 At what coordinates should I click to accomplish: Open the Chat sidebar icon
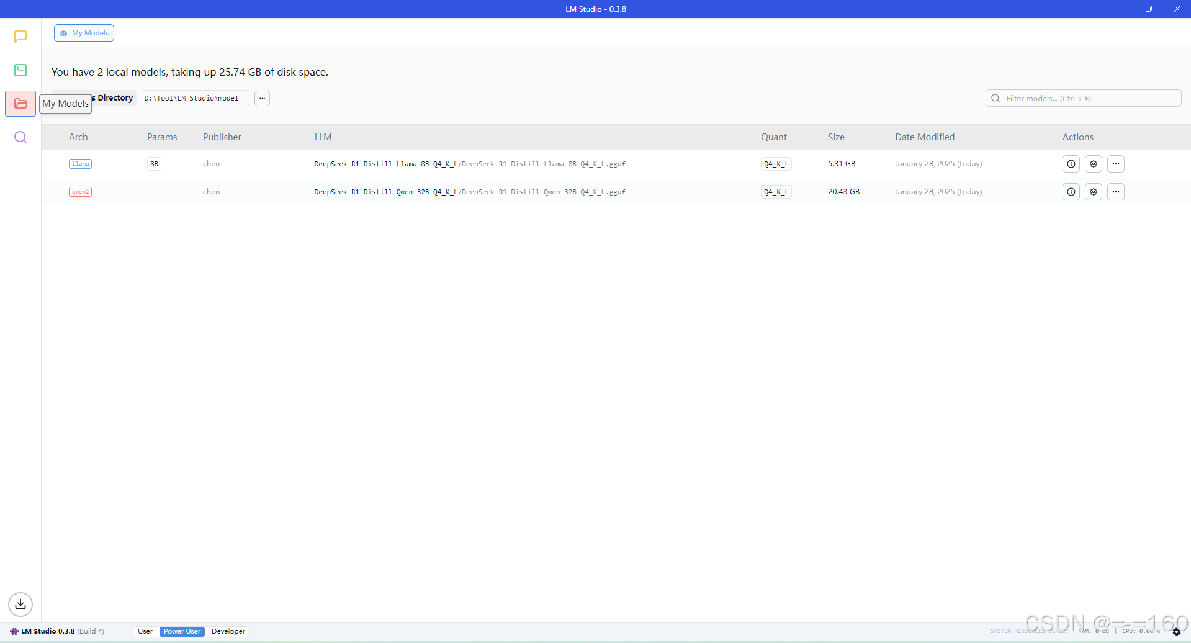click(x=20, y=37)
